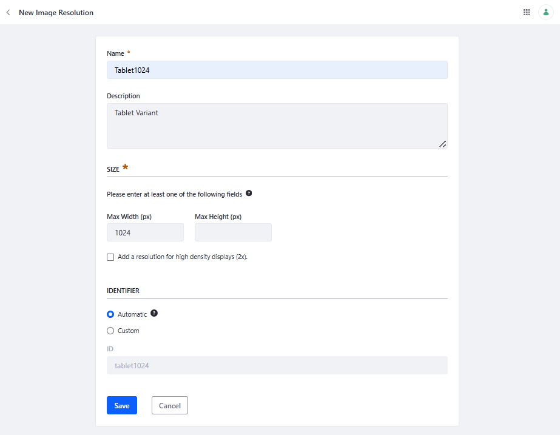The height and width of the screenshot is (435, 560).
Task: Select the Automatic identifier option
Action: (110, 314)
